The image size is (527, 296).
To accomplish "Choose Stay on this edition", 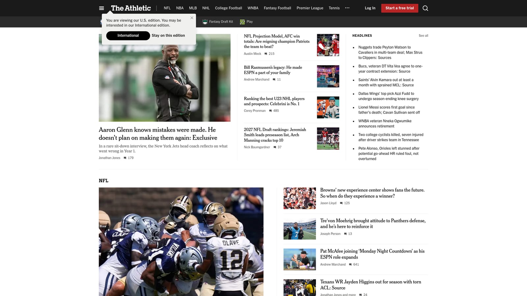I will tap(168, 36).
